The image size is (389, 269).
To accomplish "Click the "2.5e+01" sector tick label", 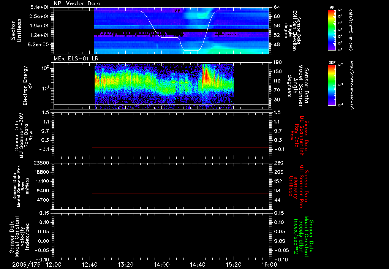I will click(x=40, y=16).
